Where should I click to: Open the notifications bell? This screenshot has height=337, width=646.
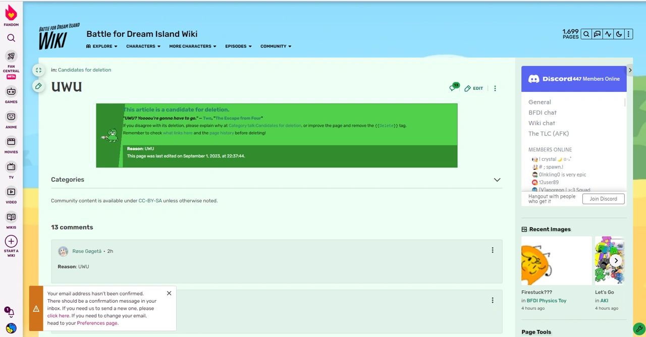[10, 312]
